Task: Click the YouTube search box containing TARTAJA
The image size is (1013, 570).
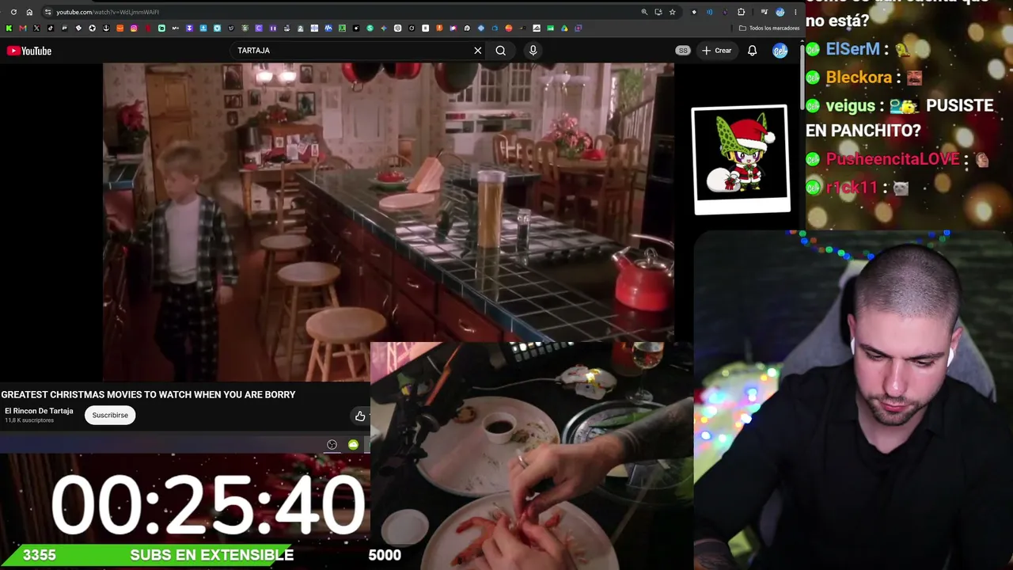Action: click(352, 51)
